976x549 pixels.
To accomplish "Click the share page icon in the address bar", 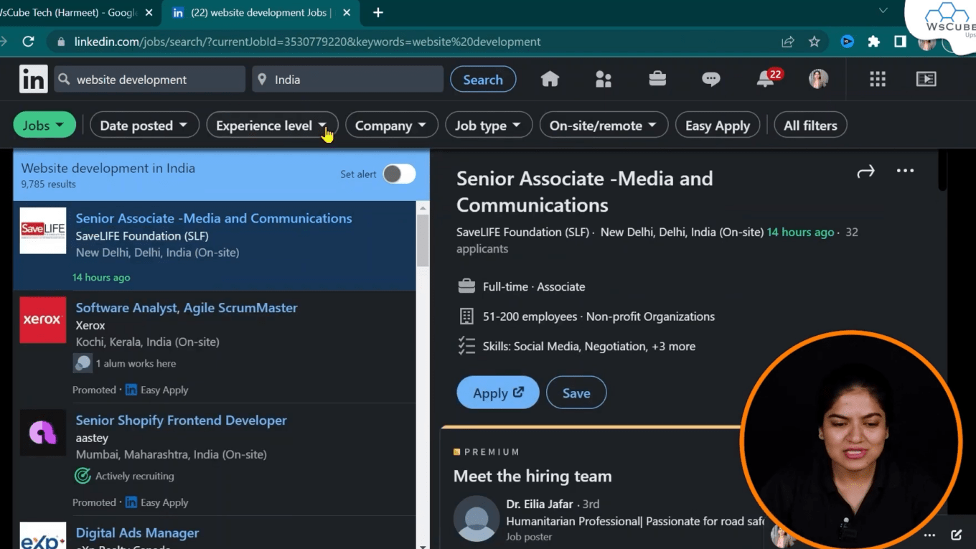I will (787, 42).
